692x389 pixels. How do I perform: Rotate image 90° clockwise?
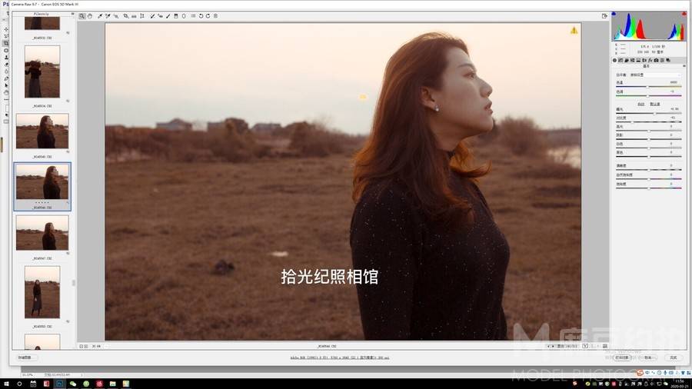tap(208, 16)
